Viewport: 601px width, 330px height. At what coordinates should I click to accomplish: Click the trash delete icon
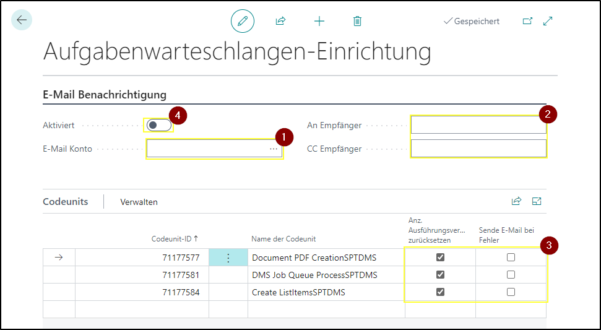[x=357, y=21]
